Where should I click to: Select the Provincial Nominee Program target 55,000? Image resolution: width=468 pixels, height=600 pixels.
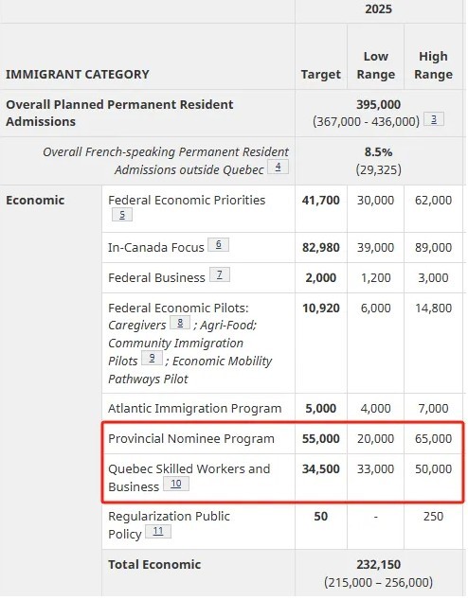[320, 438]
